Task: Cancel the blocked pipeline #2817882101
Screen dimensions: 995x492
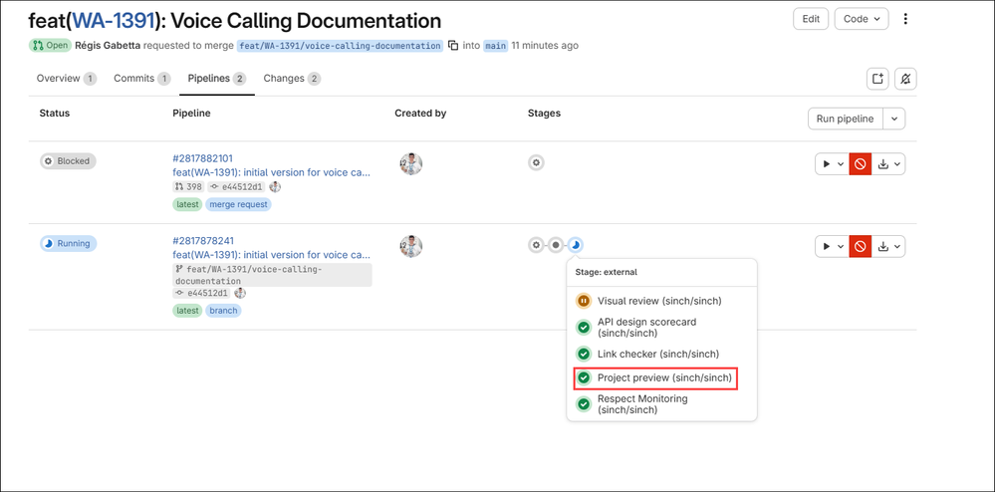Action: 860,163
